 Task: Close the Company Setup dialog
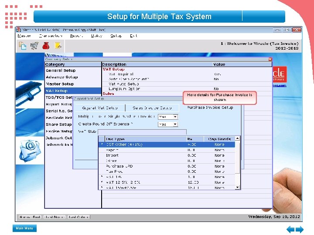[x=270, y=59]
